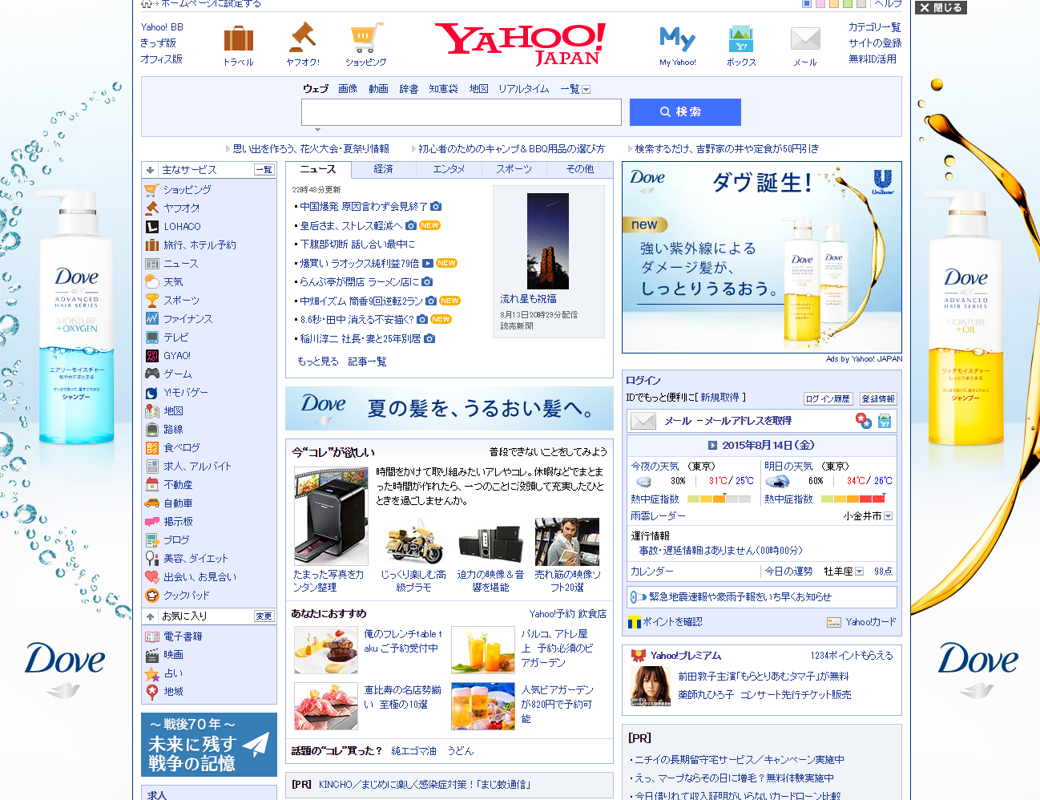The height and width of the screenshot is (800, 1040).
Task: Close the Dove ad with 閉じる
Action: pyautogui.click(x=941, y=7)
